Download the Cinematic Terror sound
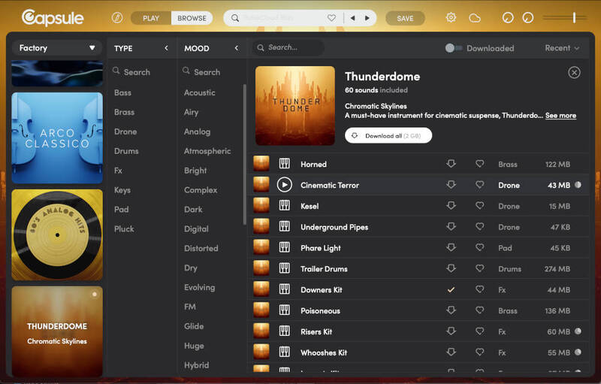The image size is (601, 384). pyautogui.click(x=452, y=185)
